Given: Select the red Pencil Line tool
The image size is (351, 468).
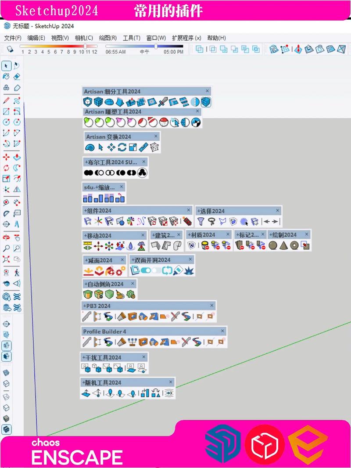Looking at the screenshot, I should pyautogui.click(x=6, y=101).
